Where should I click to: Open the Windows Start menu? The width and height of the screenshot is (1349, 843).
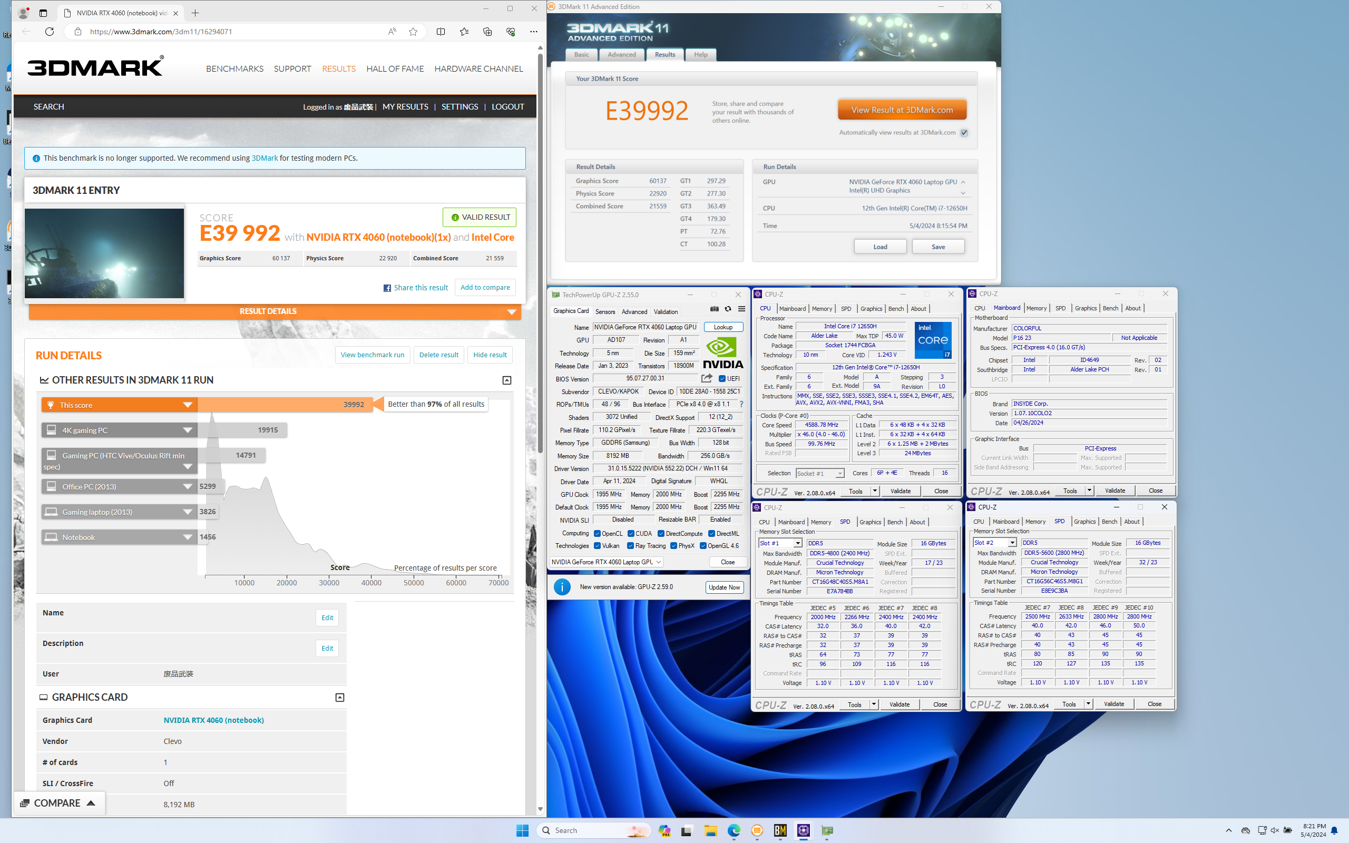(522, 830)
